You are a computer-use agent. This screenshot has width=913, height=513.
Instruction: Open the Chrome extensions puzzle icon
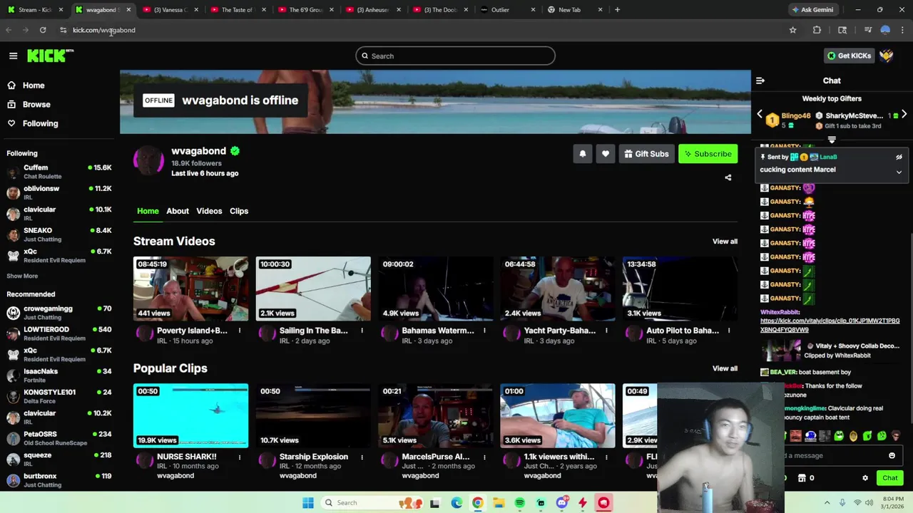point(817,30)
